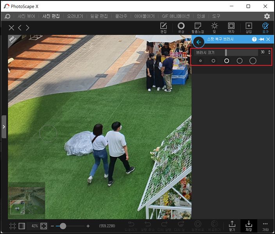Go back from Spot Healing Brush panel
This screenshot has height=234, width=275.
[x=199, y=42]
